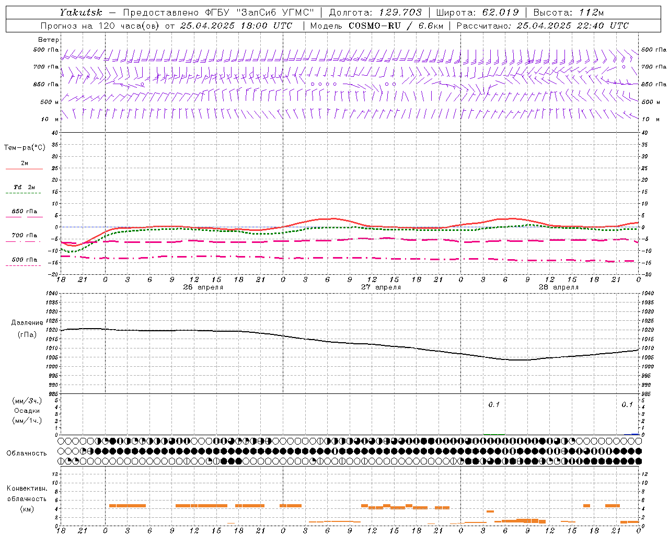Click the Yakutsk station title
Image resolution: width=669 pixels, height=535 pixels.
[x=80, y=13]
